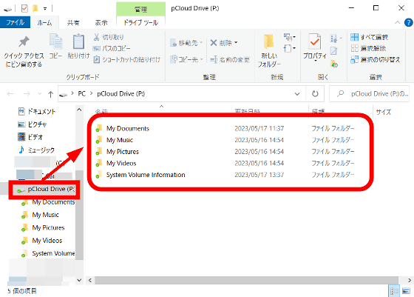Open the File (ファイル) tab
Screen dimensions: 414x297
[x=15, y=22]
